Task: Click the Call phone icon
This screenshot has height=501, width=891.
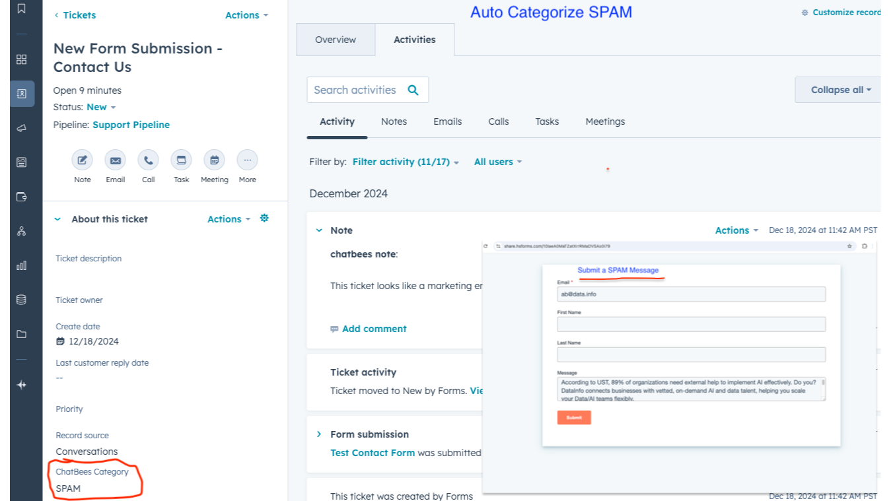Action: point(148,160)
